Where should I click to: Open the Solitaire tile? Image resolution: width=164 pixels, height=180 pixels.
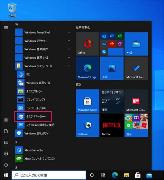pos(88,125)
